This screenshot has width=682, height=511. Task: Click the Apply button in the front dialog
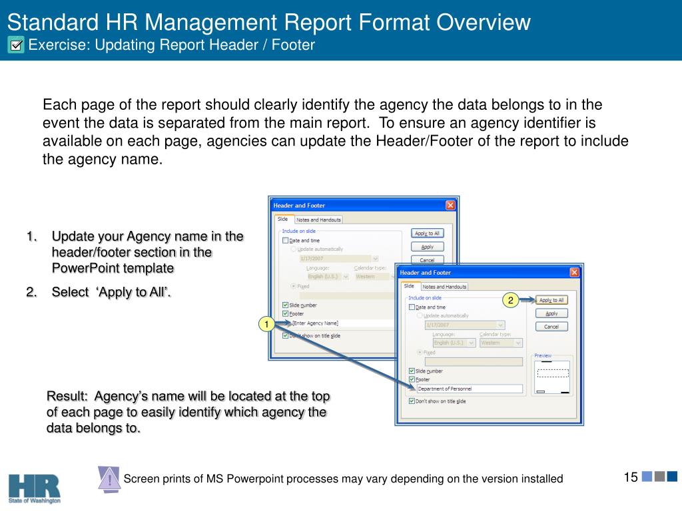pos(551,313)
